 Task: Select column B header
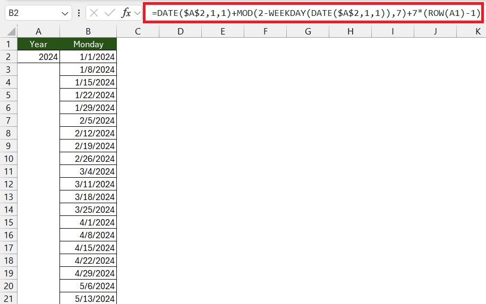(88, 31)
